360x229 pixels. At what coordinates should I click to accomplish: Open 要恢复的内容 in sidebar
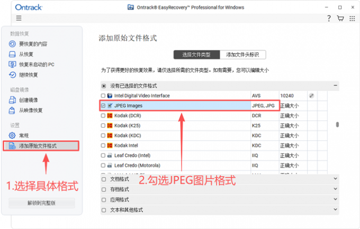coord(33,44)
